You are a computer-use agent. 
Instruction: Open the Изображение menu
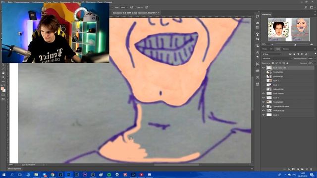tap(38, 2)
